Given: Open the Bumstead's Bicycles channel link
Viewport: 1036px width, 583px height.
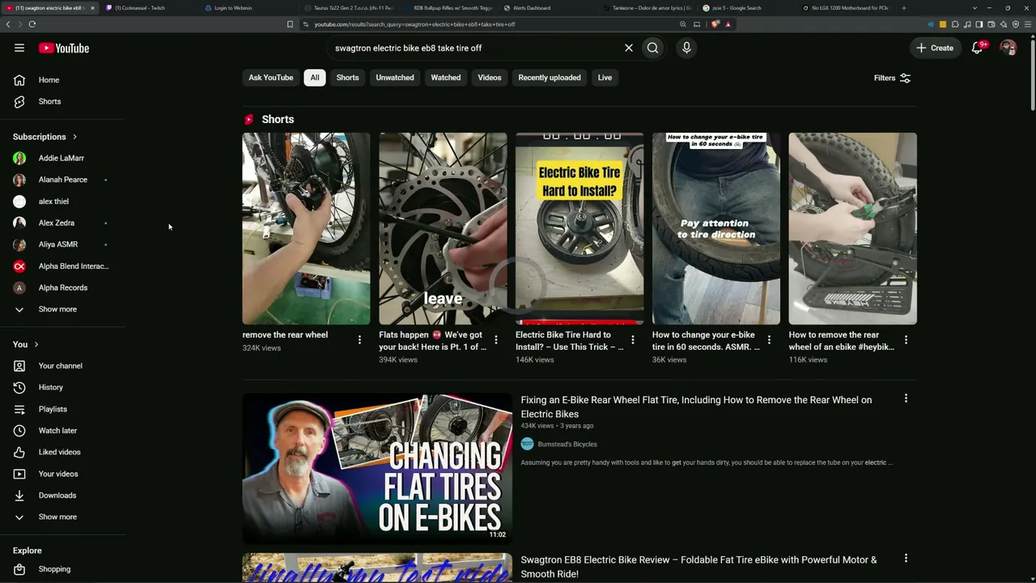Looking at the screenshot, I should click(567, 445).
